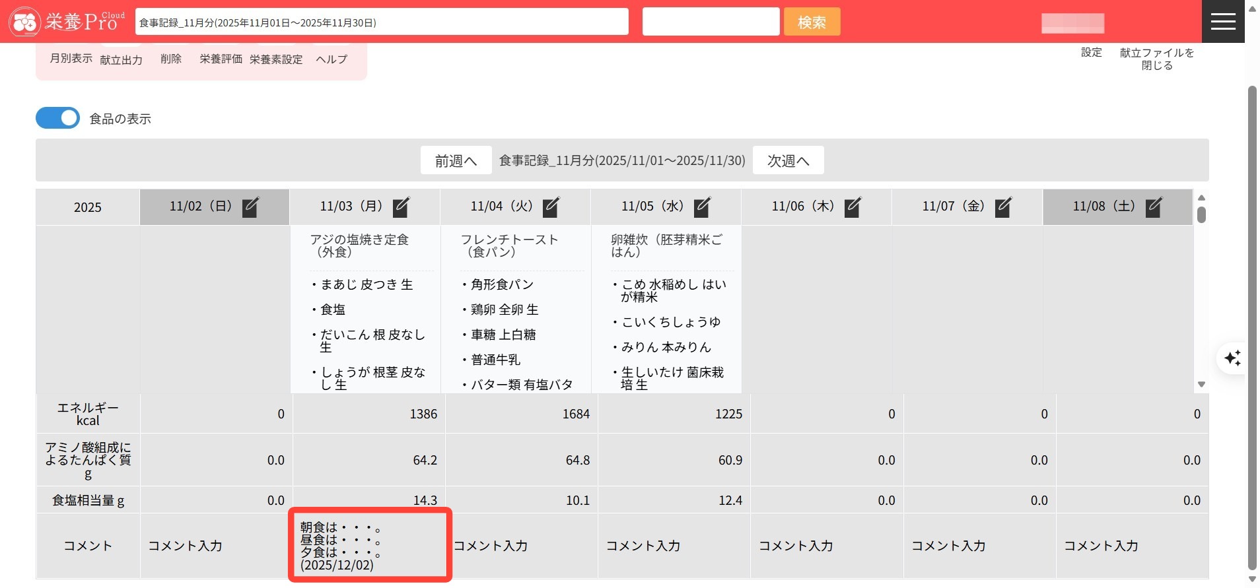Edit the 11/08 (土) column

point(1154,207)
